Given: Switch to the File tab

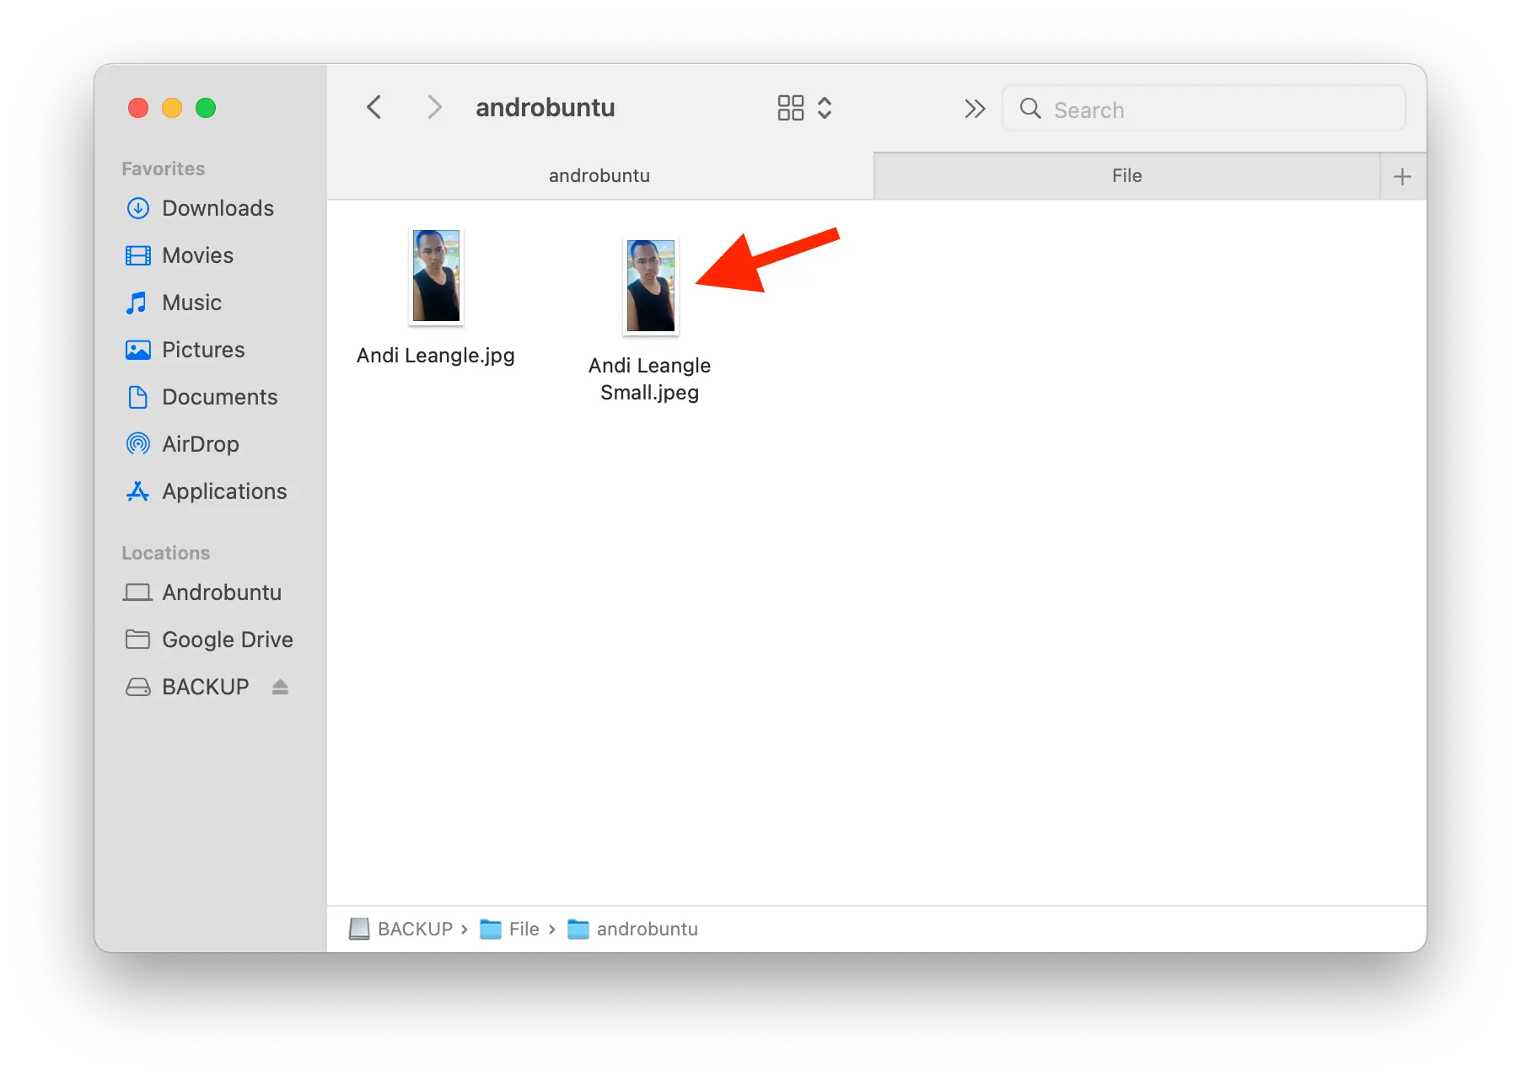Looking at the screenshot, I should click(1126, 175).
